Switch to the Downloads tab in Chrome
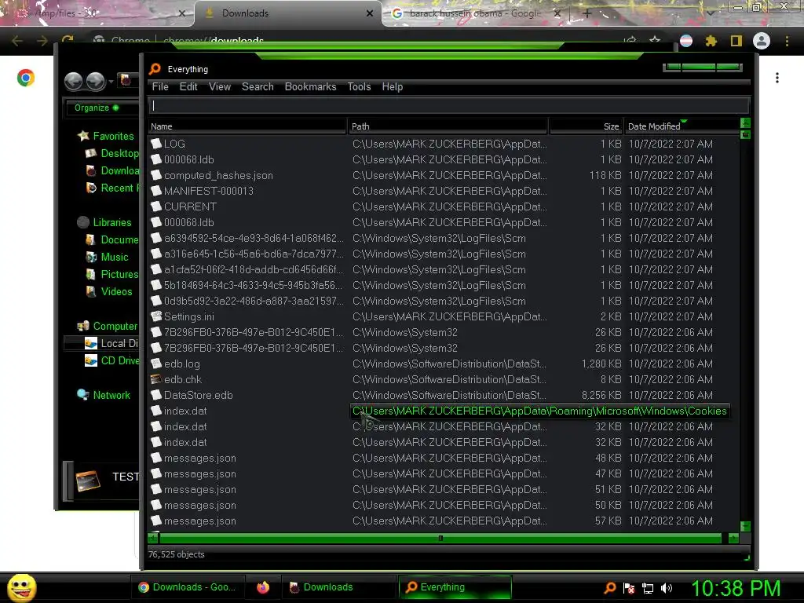The width and height of the screenshot is (804, 603). pyautogui.click(x=289, y=13)
